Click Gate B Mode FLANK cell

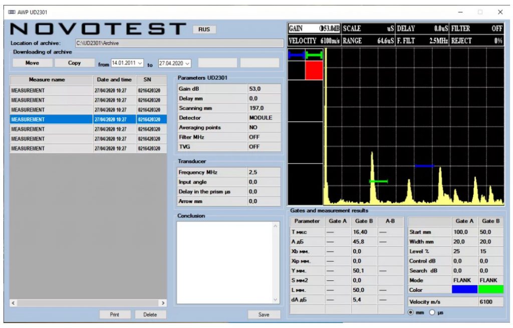[491, 280]
